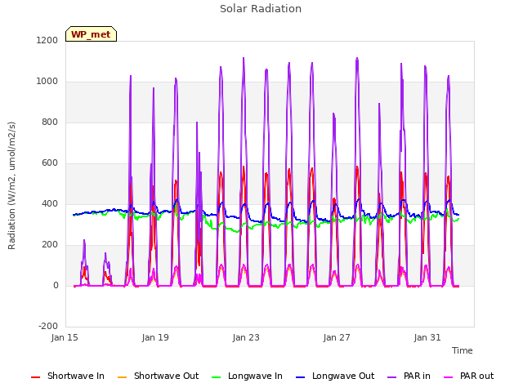Click the 0 y-axis tick label
The width and height of the screenshot is (523, 392).
pos(56,285)
